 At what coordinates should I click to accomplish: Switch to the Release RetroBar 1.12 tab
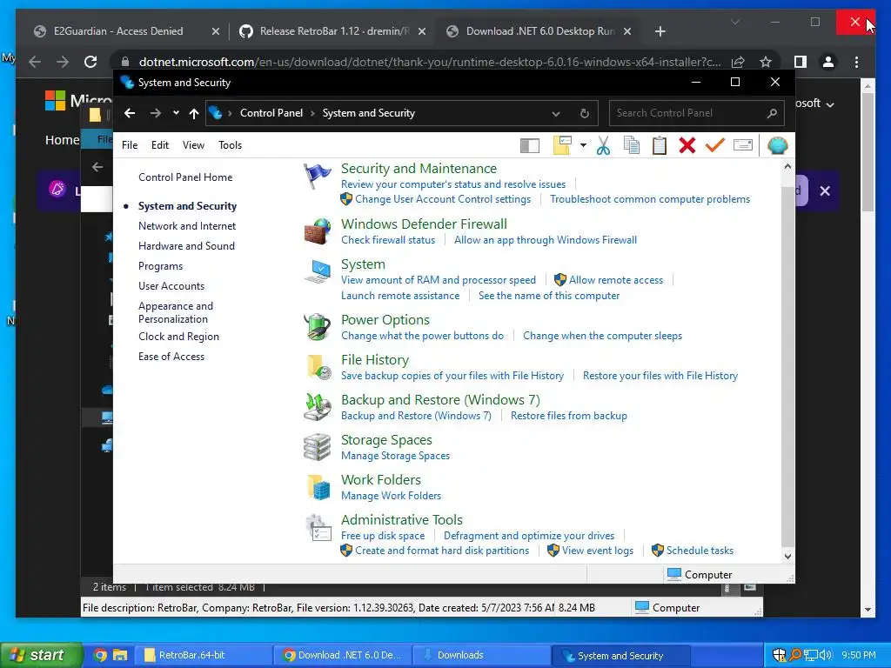(333, 31)
